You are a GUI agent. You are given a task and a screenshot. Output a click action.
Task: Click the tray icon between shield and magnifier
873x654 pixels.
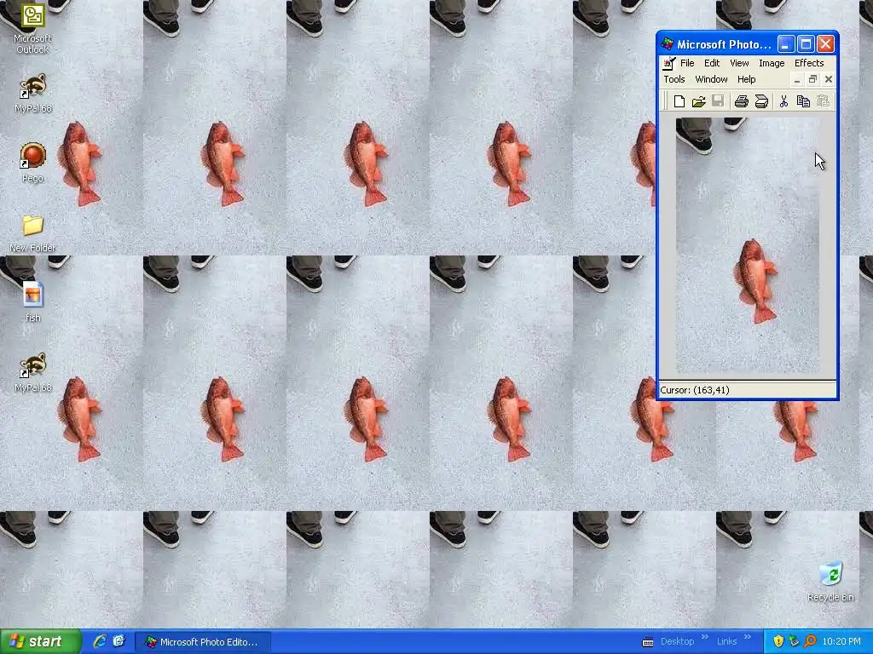pyautogui.click(x=794, y=641)
